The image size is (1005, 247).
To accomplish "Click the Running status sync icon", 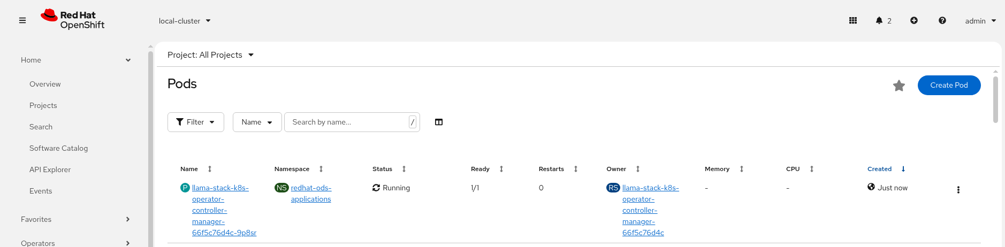I will 376,188.
